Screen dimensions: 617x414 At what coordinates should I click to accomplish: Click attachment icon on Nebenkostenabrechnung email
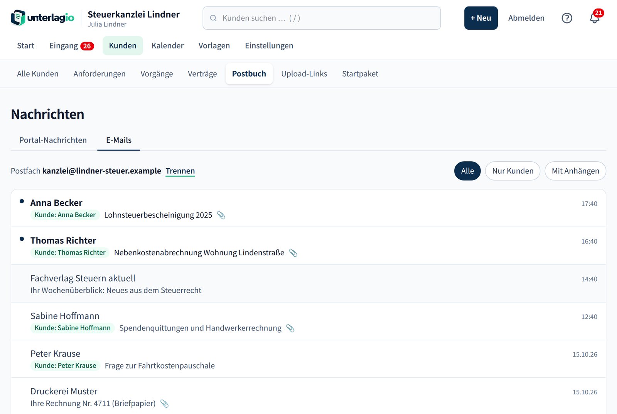pyautogui.click(x=293, y=253)
